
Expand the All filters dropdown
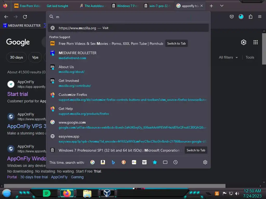[228, 57]
